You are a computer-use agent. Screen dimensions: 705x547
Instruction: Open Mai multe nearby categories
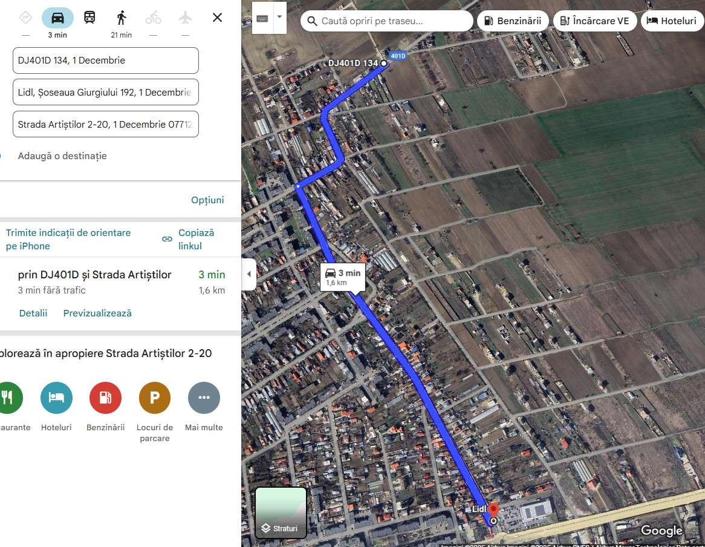coord(204,398)
